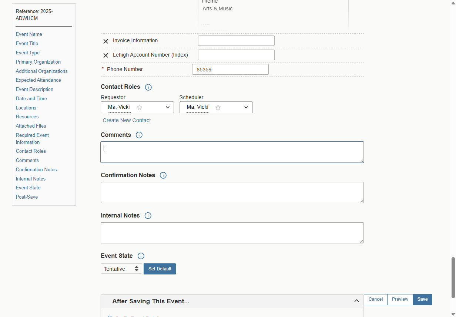Viewport: 456px width, 317px height.
Task: Jump to Event Title in sidebar
Action: 27,43
